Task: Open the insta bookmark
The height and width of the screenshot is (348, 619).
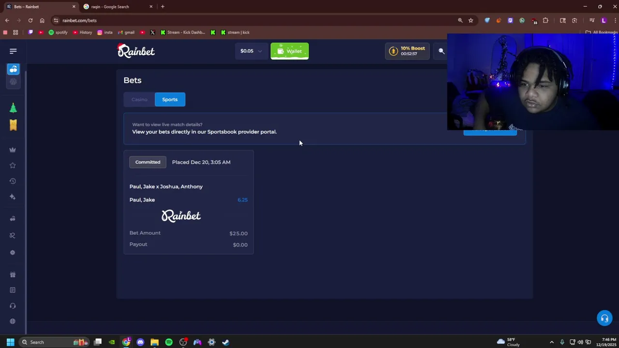Action: coord(105,32)
